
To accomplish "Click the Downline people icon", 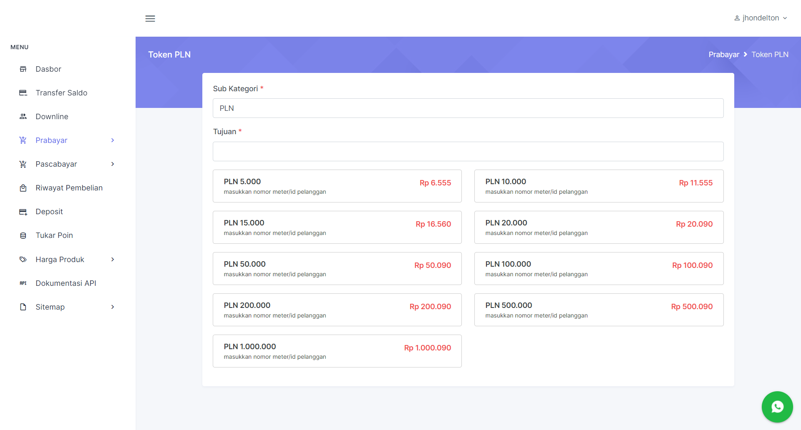I will click(x=23, y=117).
